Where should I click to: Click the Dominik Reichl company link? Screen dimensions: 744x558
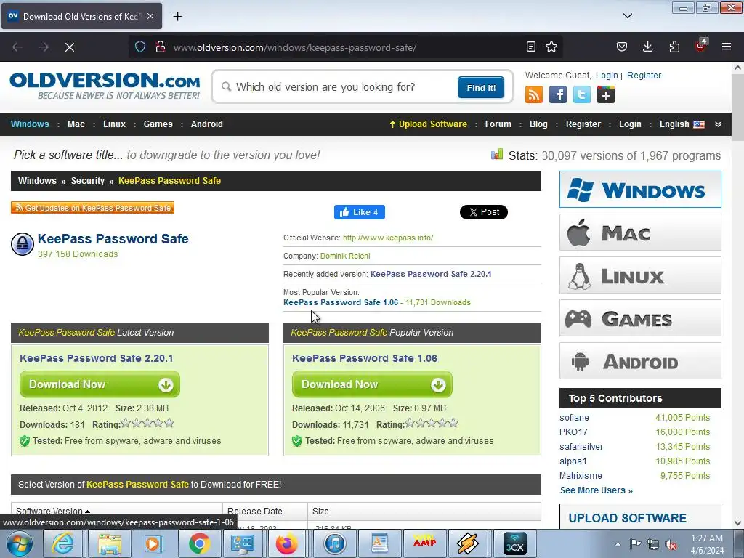(x=345, y=256)
